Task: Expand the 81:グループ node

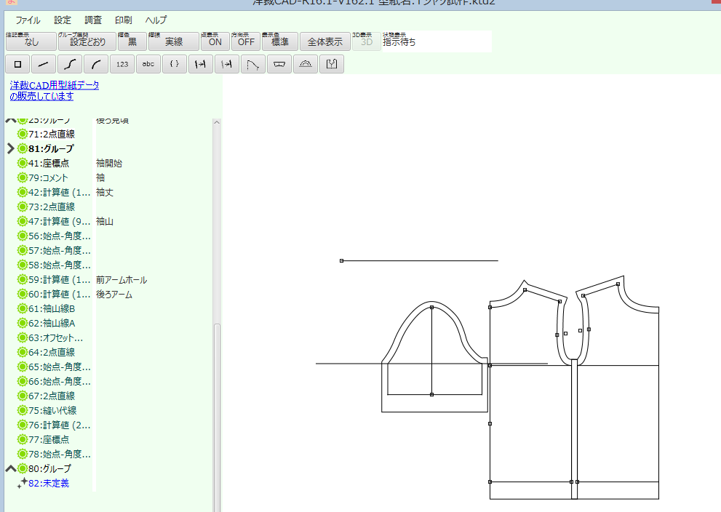Action: 11,148
